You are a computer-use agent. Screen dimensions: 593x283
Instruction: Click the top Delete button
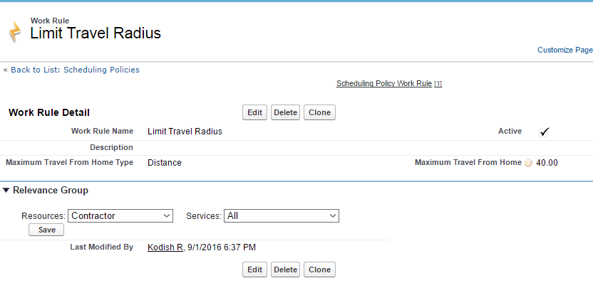pos(285,112)
